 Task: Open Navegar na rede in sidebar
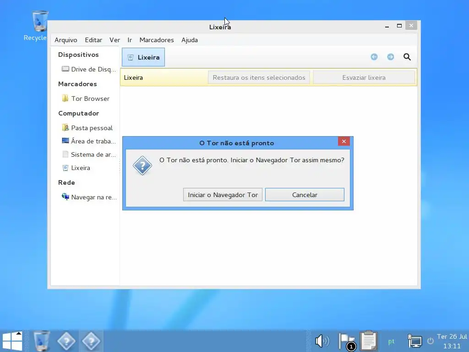pyautogui.click(x=89, y=197)
